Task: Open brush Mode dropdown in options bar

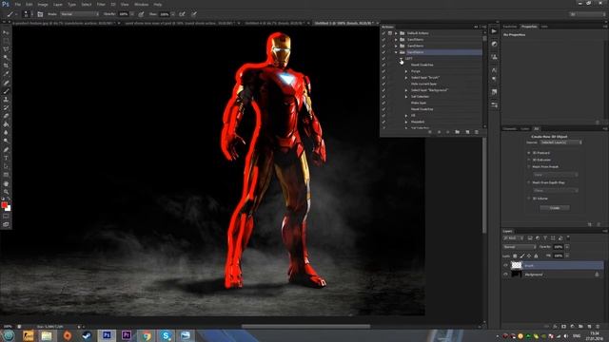Action: (79, 14)
